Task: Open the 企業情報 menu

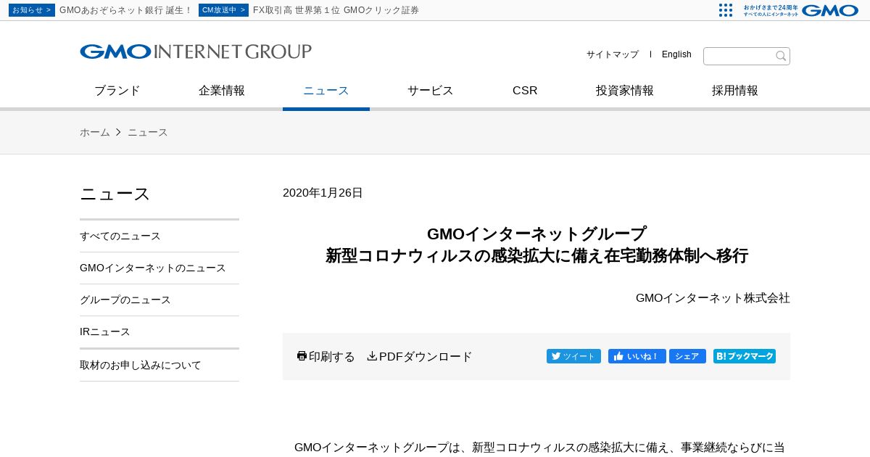Action: click(222, 91)
